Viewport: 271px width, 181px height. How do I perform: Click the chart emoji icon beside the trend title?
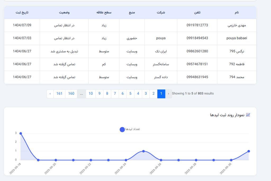(x=248, y=115)
